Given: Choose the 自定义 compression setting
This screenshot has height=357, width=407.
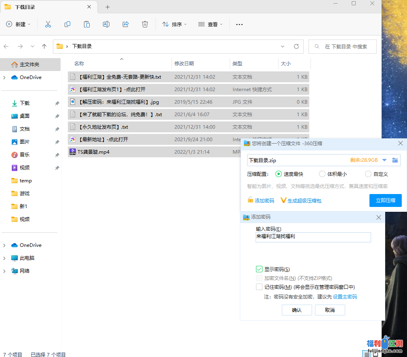Looking at the screenshot, I should [368, 174].
